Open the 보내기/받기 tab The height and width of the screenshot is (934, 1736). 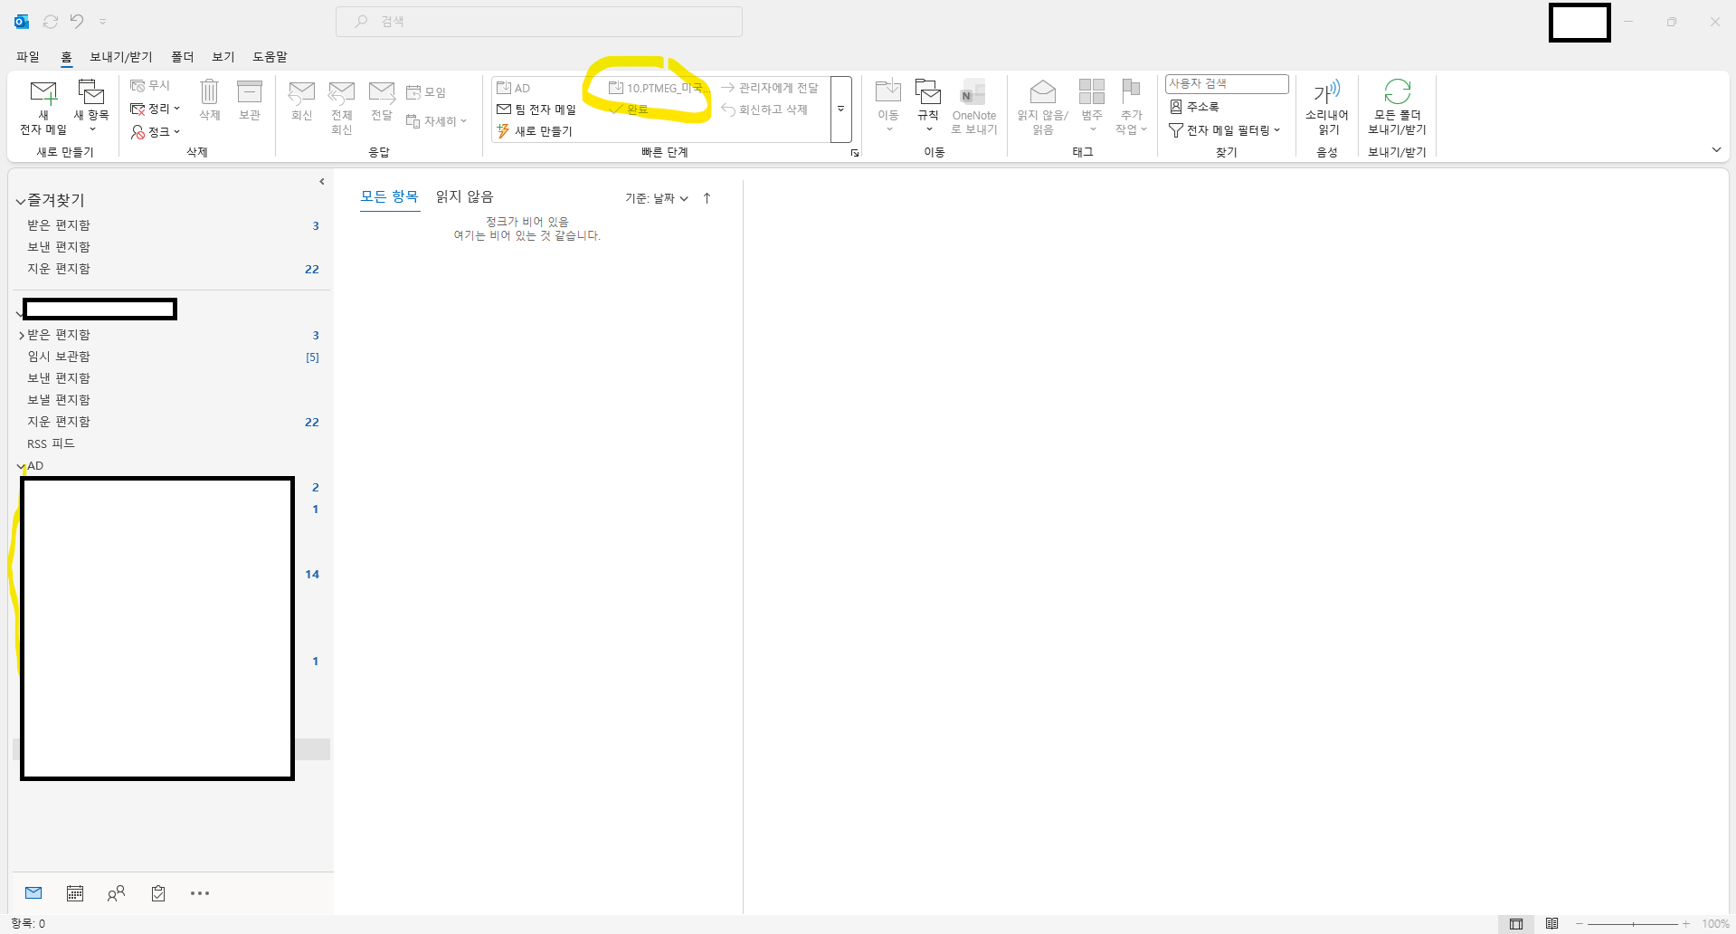tap(121, 57)
